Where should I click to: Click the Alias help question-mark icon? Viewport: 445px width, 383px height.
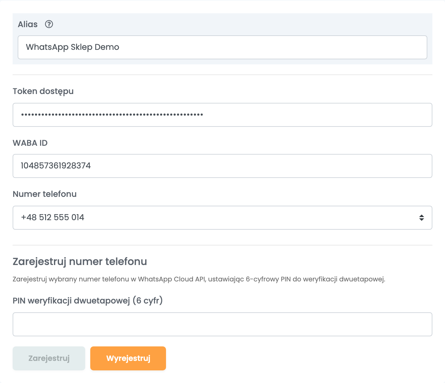pyautogui.click(x=49, y=24)
